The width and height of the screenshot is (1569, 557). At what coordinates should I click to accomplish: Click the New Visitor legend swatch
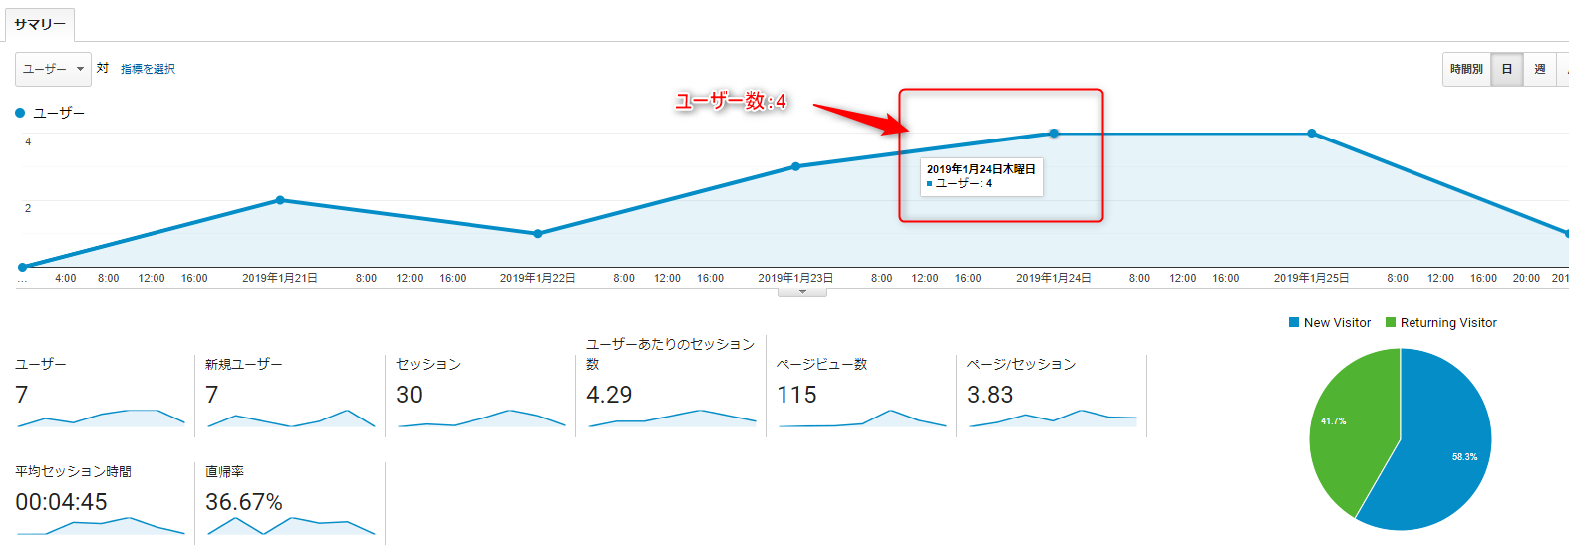pyautogui.click(x=1294, y=323)
